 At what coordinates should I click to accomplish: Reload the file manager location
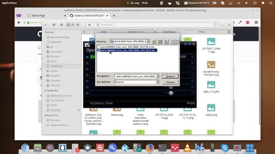coord(215,25)
